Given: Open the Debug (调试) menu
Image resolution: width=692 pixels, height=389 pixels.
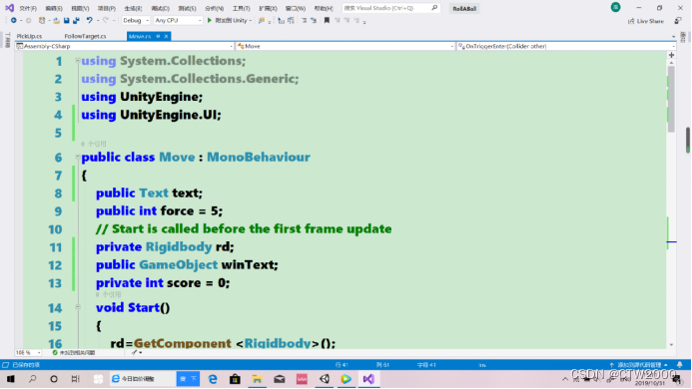Looking at the screenshot, I should pyautogui.click(x=160, y=8).
